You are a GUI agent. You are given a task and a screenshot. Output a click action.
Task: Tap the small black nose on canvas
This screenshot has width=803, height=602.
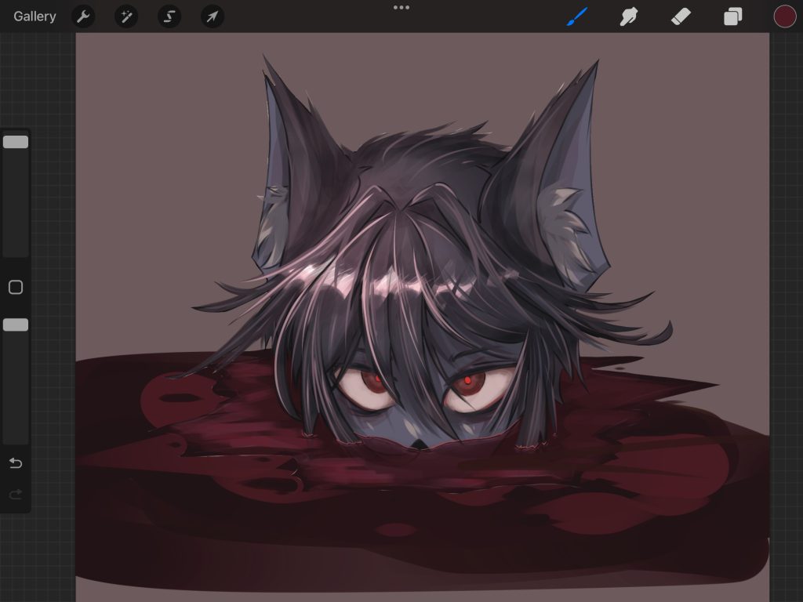coord(420,444)
